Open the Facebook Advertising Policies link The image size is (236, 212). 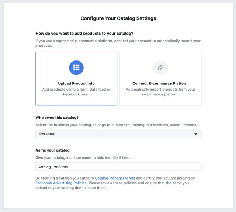coord(61,183)
